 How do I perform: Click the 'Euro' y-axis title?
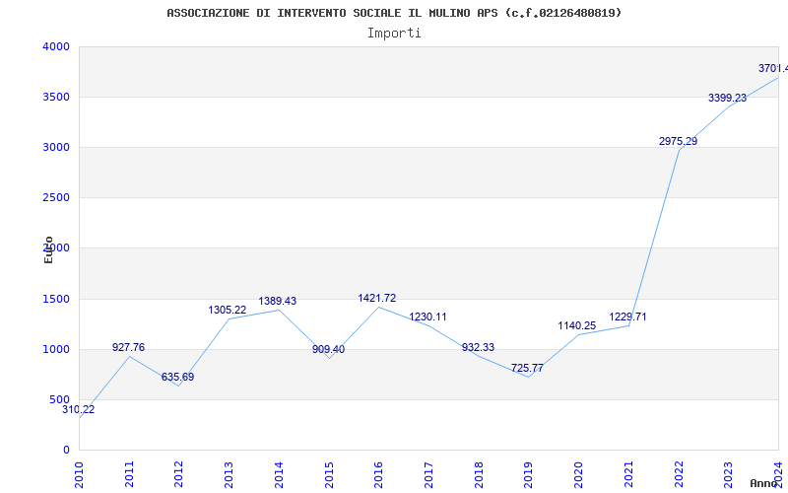coord(48,249)
